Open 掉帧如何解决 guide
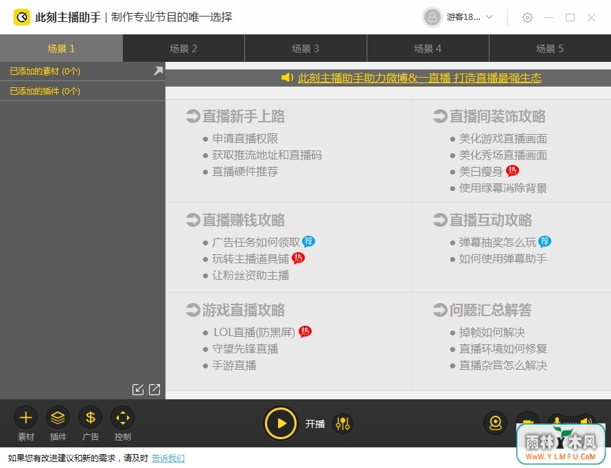 click(492, 332)
